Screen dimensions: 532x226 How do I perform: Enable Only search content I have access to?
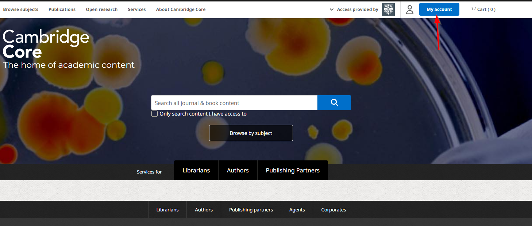click(155, 114)
